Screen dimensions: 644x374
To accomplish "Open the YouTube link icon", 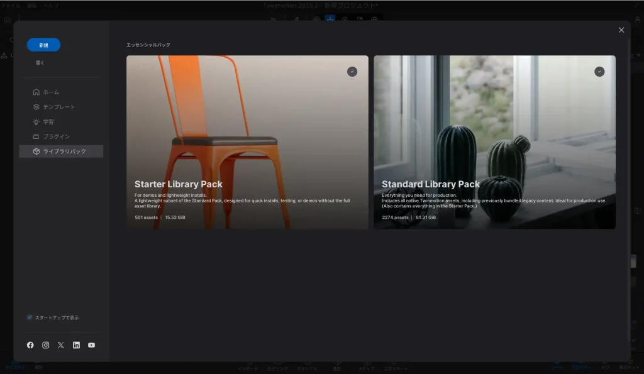I will pyautogui.click(x=92, y=345).
